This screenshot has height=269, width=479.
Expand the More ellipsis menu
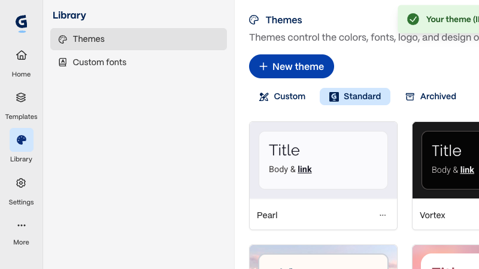tap(22, 225)
